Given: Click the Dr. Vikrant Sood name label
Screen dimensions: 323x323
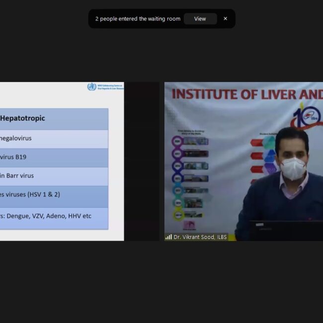Looking at the screenshot, I should 200,237.
